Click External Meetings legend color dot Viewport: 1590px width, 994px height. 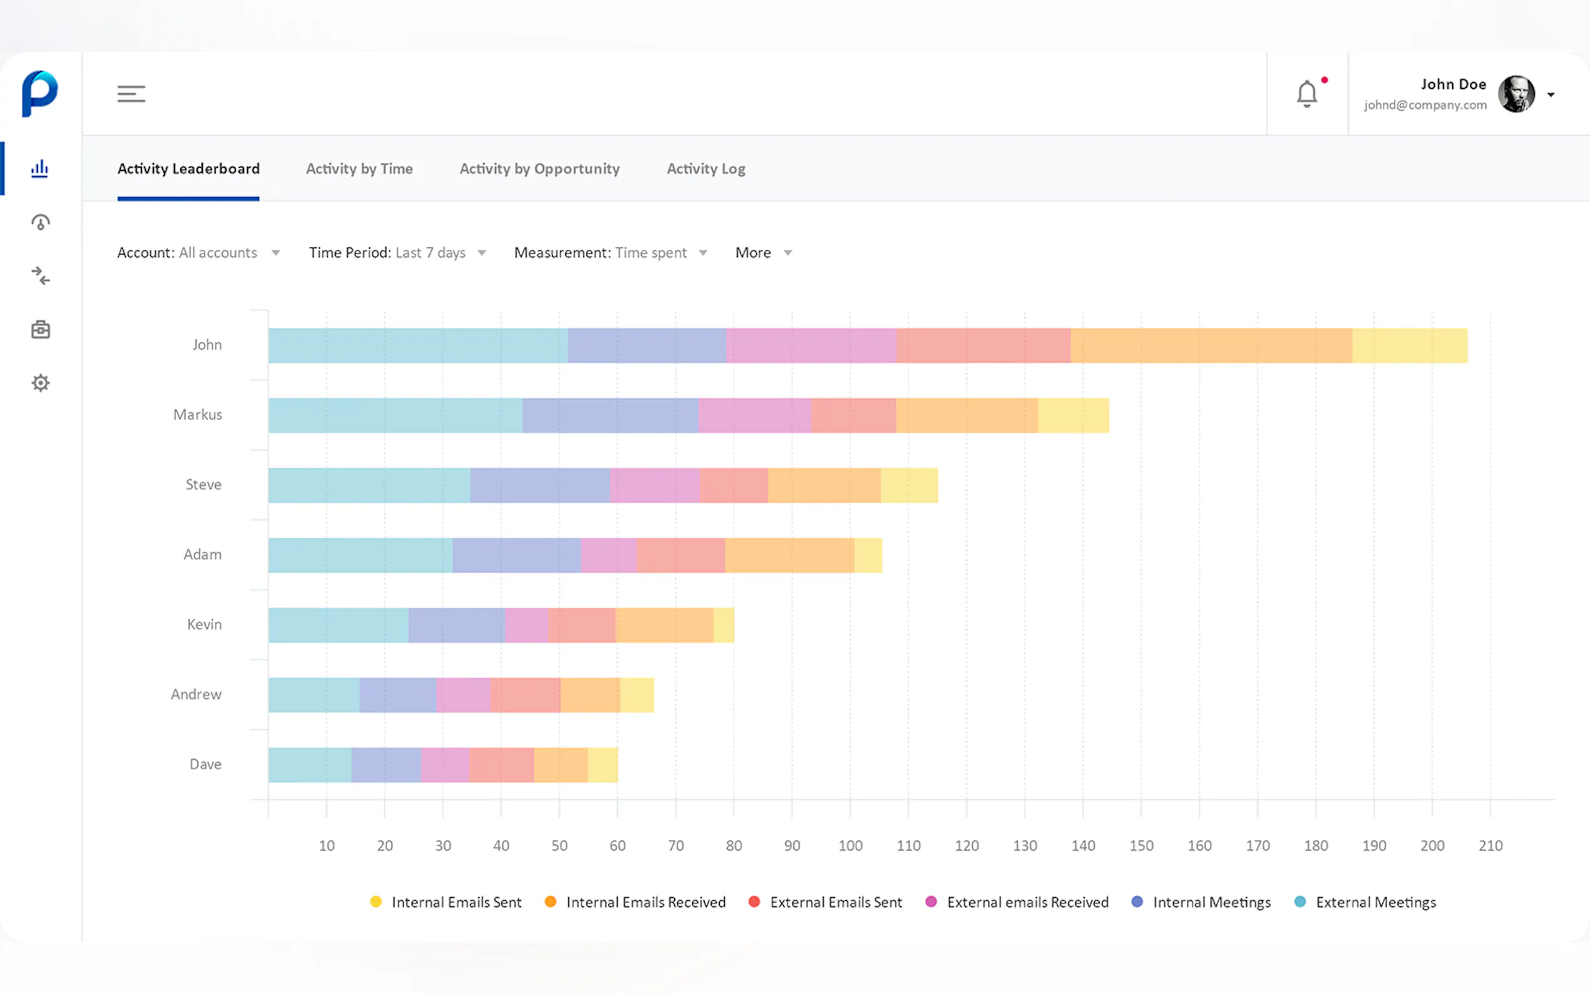[x=1300, y=902]
